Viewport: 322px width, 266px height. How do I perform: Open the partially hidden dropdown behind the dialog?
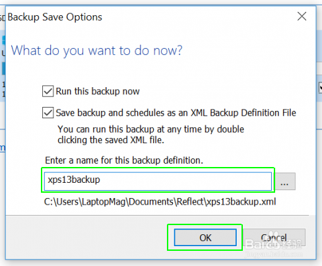tap(320, 88)
